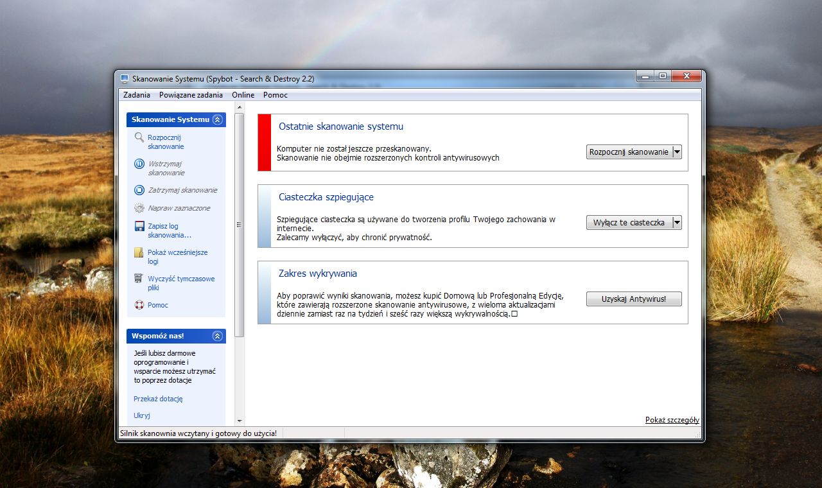The width and height of the screenshot is (822, 488).
Task: Click the Spybot window title bar icon
Action: click(125, 78)
